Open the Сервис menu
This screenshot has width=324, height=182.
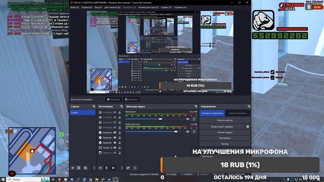[x=166, y=7]
